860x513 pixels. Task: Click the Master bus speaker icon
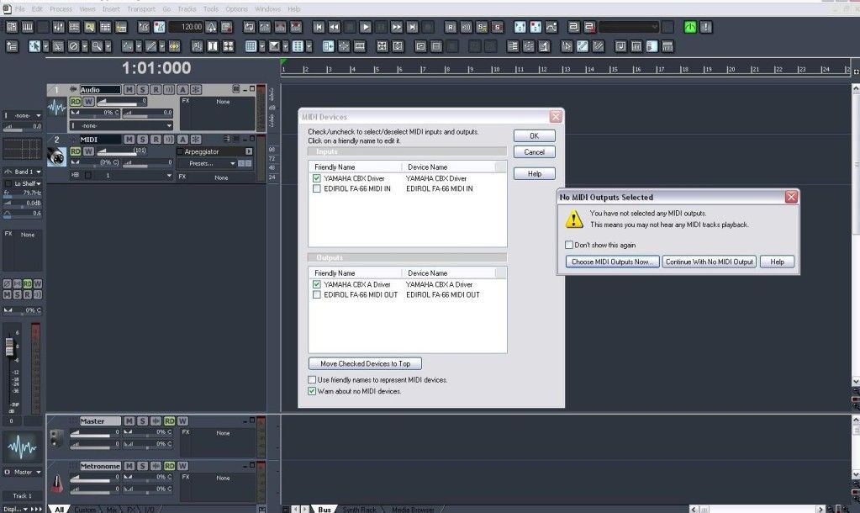(56, 437)
